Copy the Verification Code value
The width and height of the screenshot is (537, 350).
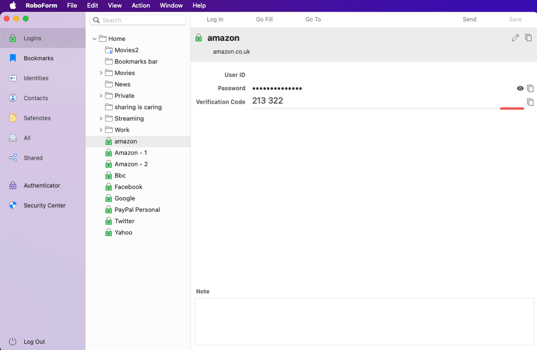click(530, 102)
